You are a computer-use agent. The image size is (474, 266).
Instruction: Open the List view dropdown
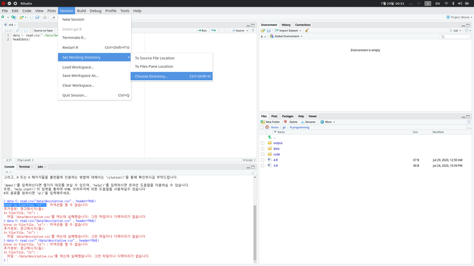[455, 30]
